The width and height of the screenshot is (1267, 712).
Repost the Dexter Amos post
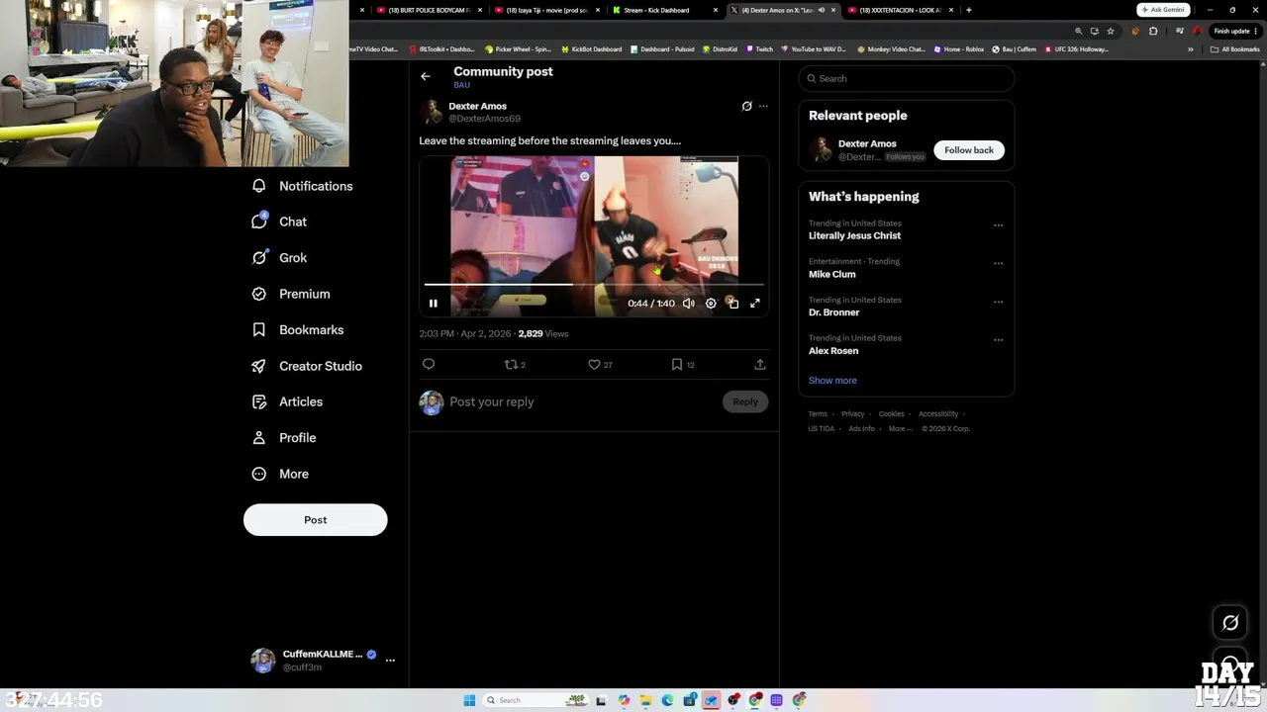pyautogui.click(x=512, y=364)
